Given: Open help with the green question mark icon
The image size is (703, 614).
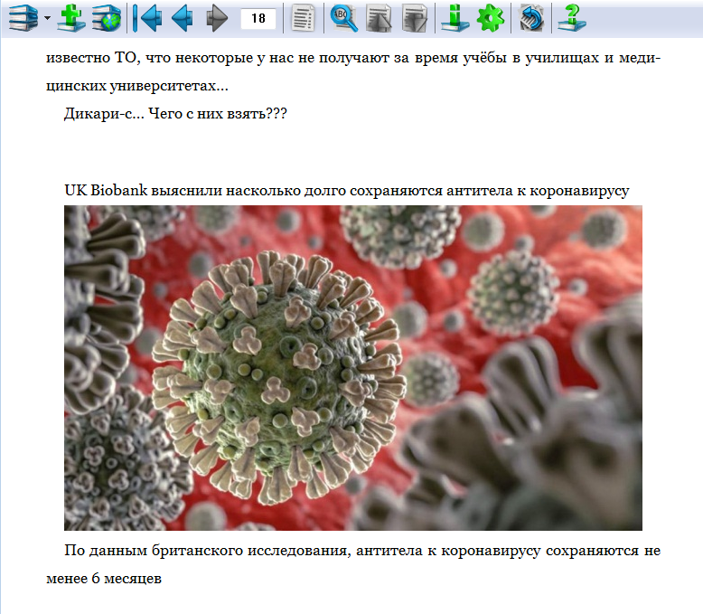Looking at the screenshot, I should (572, 18).
